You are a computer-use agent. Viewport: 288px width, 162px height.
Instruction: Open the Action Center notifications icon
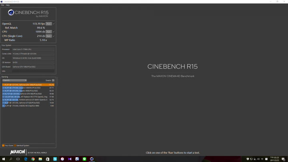(x=284, y=159)
